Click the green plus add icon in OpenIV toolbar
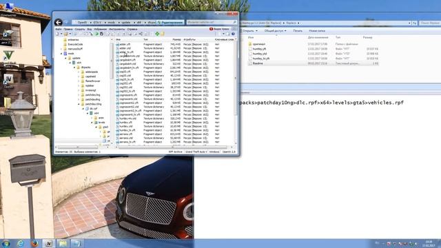The height and width of the screenshot is (248, 441). coord(157,34)
